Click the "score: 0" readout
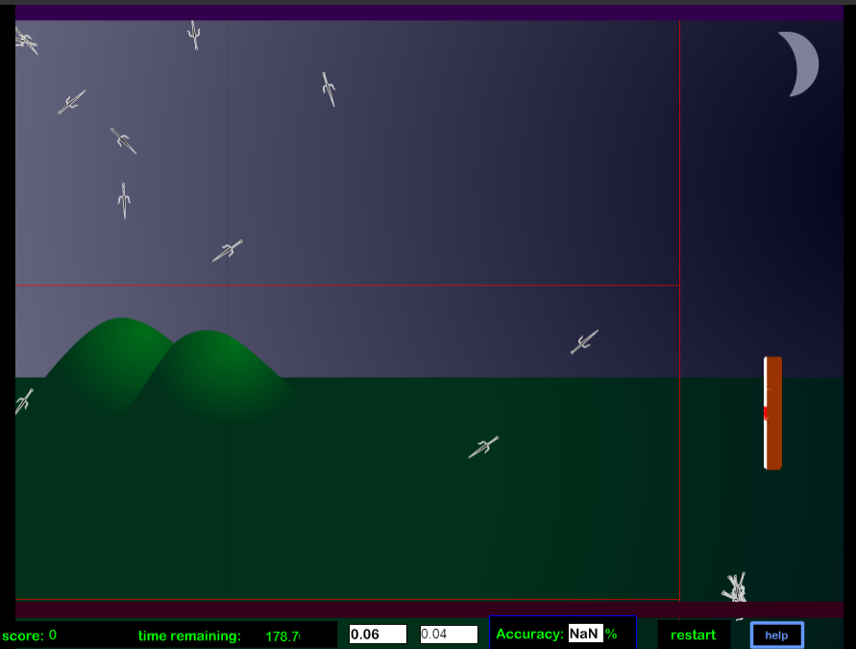The width and height of the screenshot is (856, 649). click(30, 636)
